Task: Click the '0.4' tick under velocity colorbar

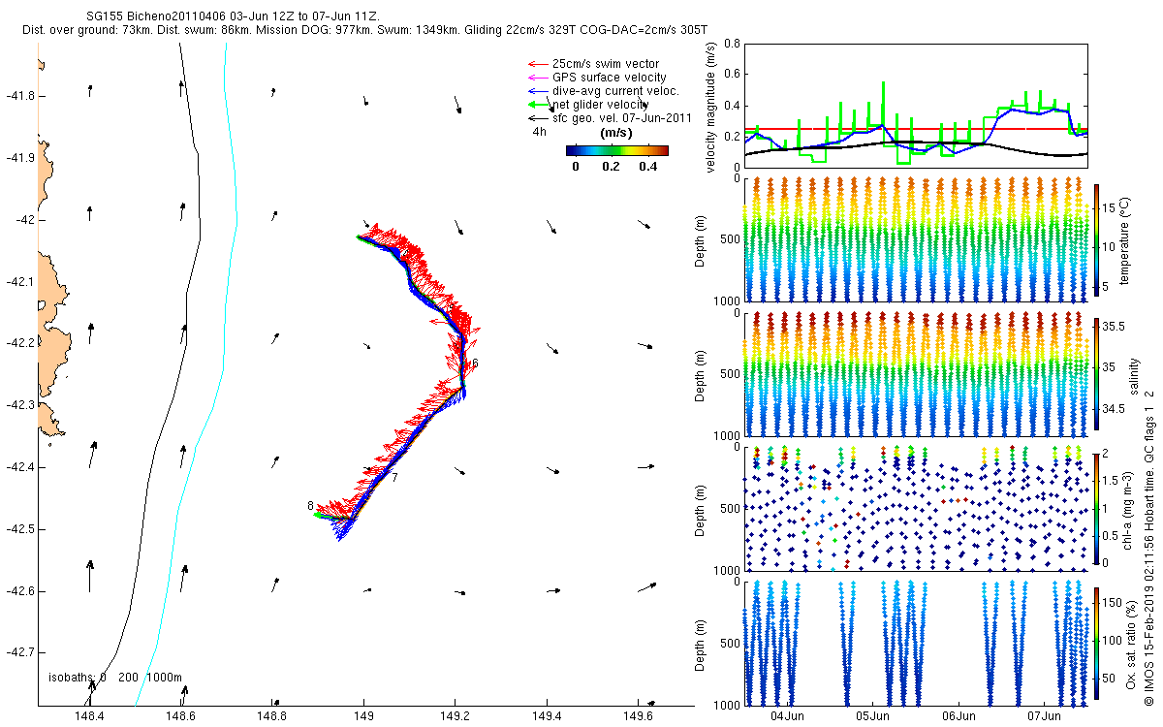Action: pyautogui.click(x=647, y=166)
